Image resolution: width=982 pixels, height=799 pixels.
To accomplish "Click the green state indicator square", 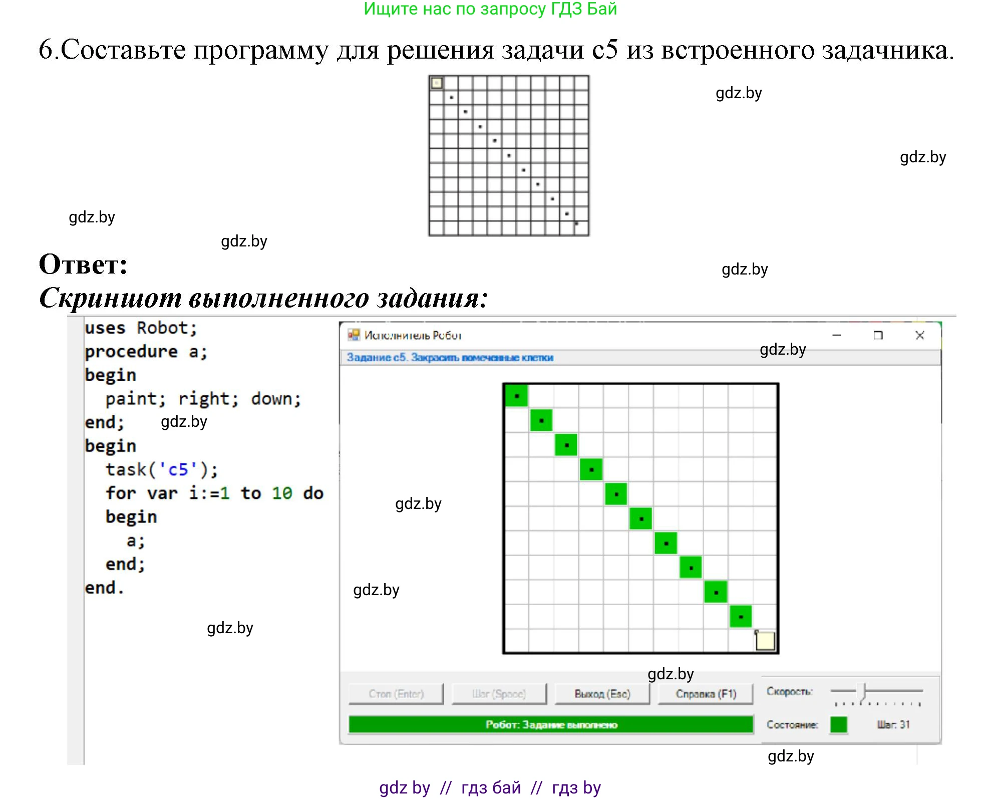I will pyautogui.click(x=838, y=724).
